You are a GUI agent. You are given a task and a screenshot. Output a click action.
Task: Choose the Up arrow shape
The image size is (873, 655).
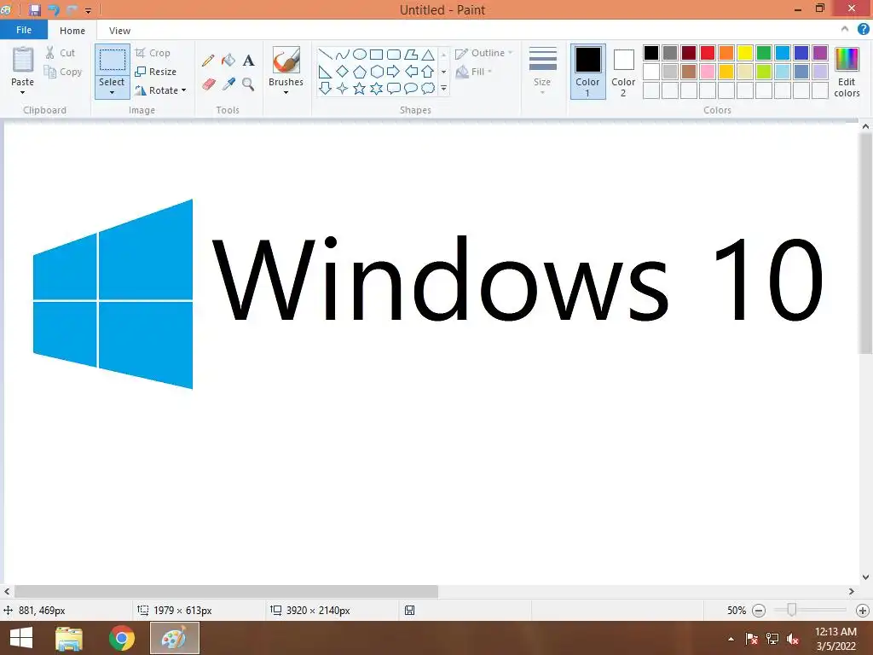point(428,72)
